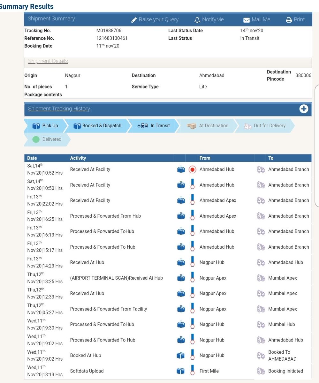The height and width of the screenshot is (383, 319).
Task: Click the Lite service type value
Action: (x=203, y=86)
